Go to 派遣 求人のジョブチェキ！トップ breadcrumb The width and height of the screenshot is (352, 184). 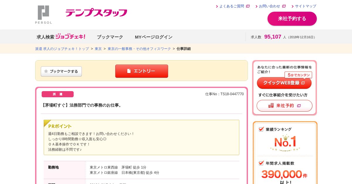point(62,49)
